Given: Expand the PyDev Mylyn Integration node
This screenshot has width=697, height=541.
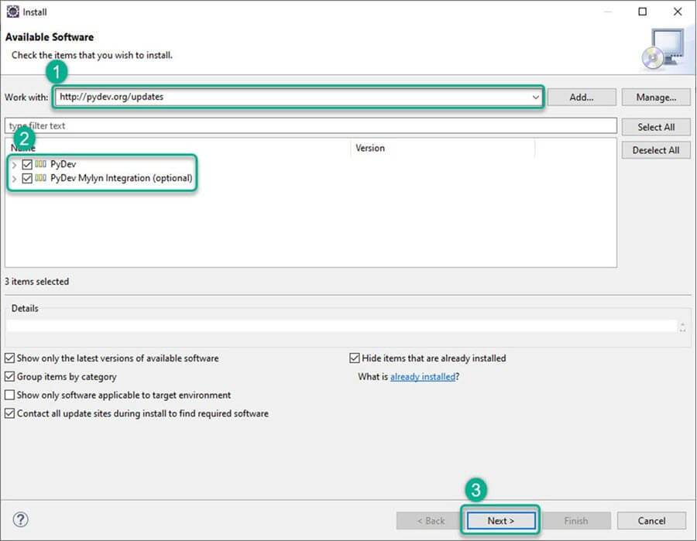Looking at the screenshot, I should pos(14,178).
